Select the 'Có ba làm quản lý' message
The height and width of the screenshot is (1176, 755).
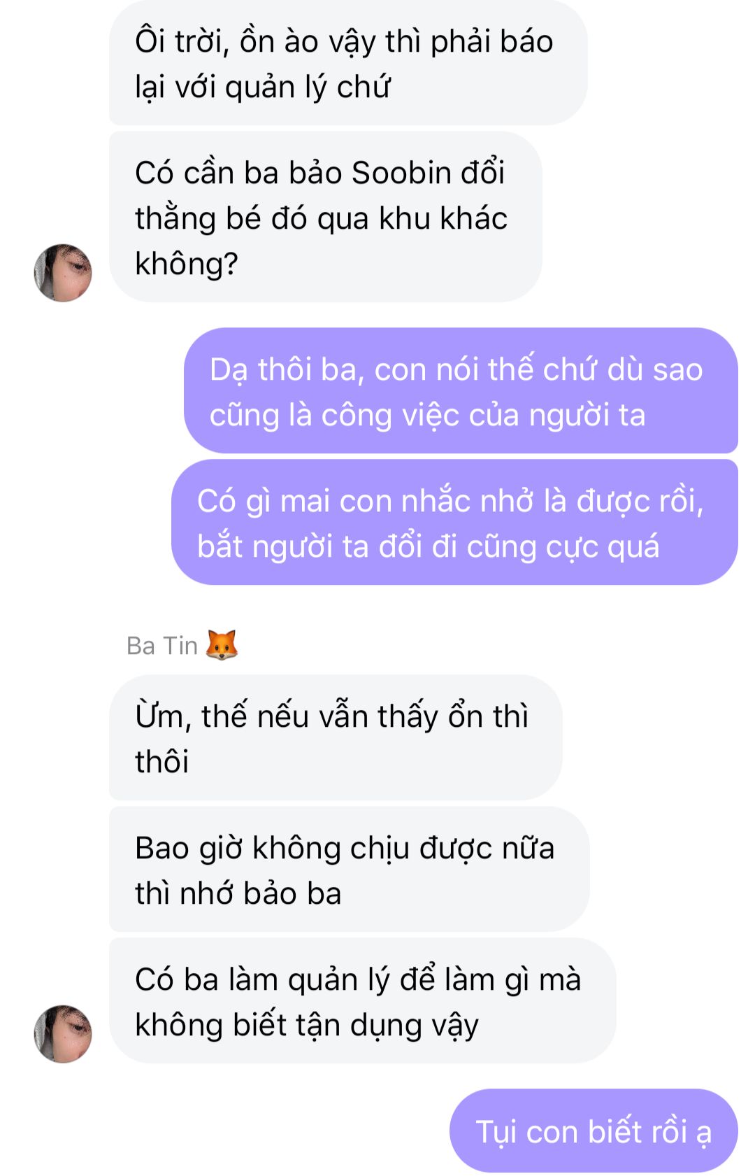point(362,1000)
